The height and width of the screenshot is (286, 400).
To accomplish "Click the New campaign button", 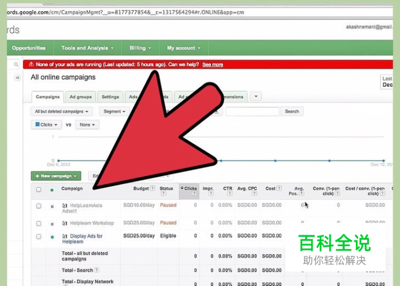I will pos(56,176).
